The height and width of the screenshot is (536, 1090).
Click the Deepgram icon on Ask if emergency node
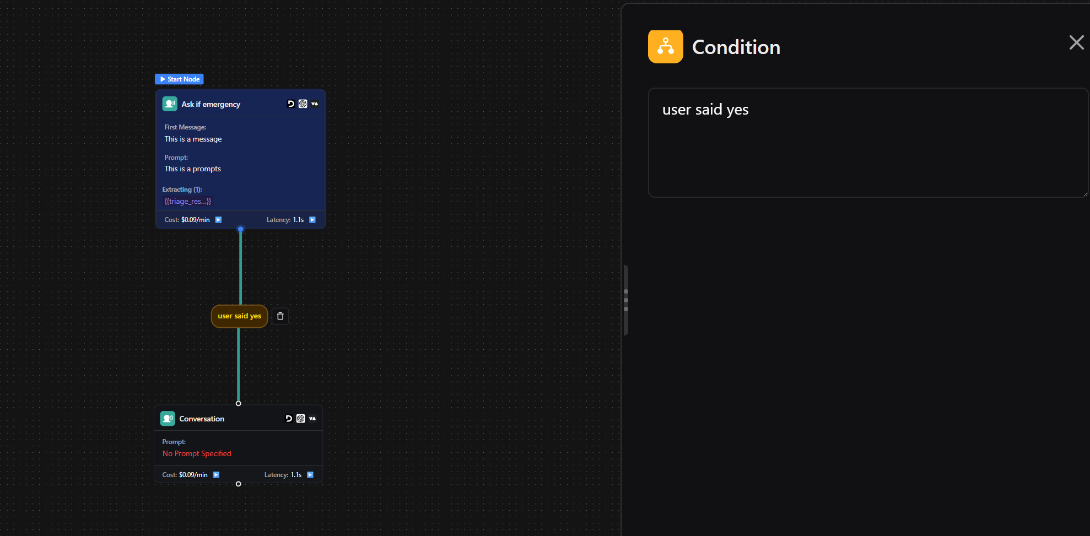coord(291,104)
